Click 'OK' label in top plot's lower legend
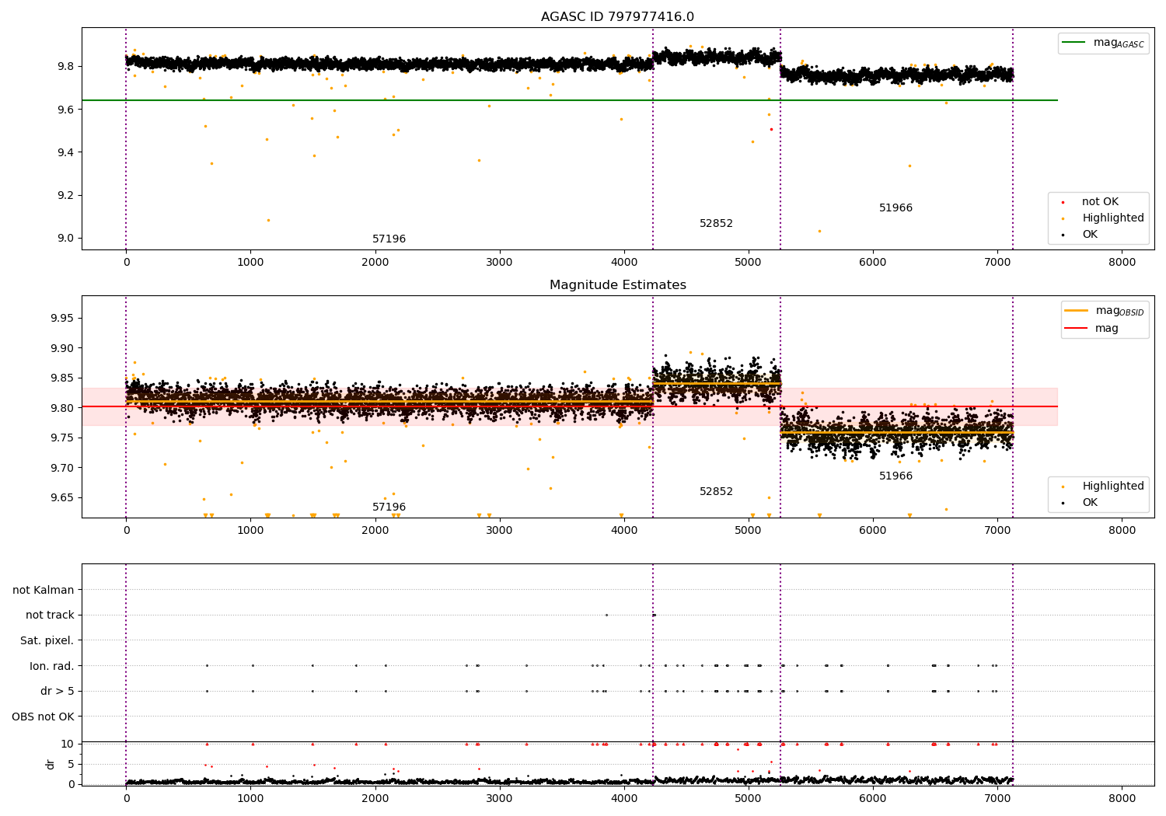The image size is (1166, 816). (x=1090, y=235)
